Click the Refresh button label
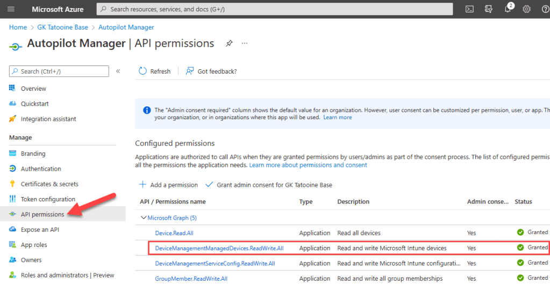The height and width of the screenshot is (284, 550). 160,71
